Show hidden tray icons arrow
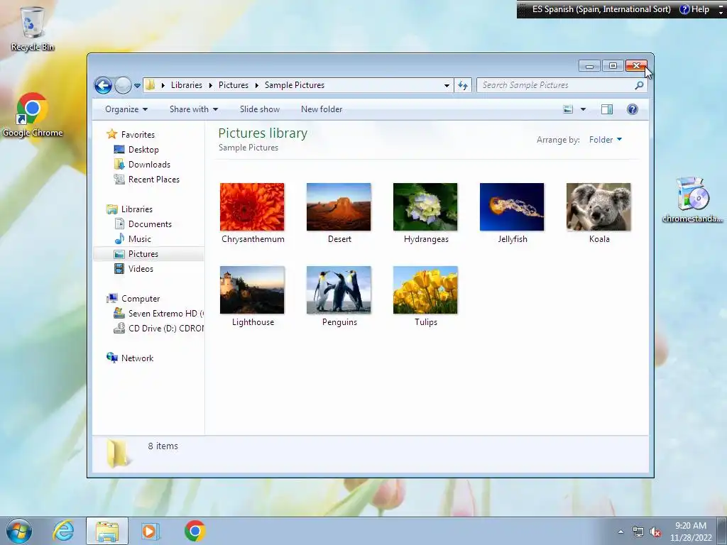 (x=621, y=532)
